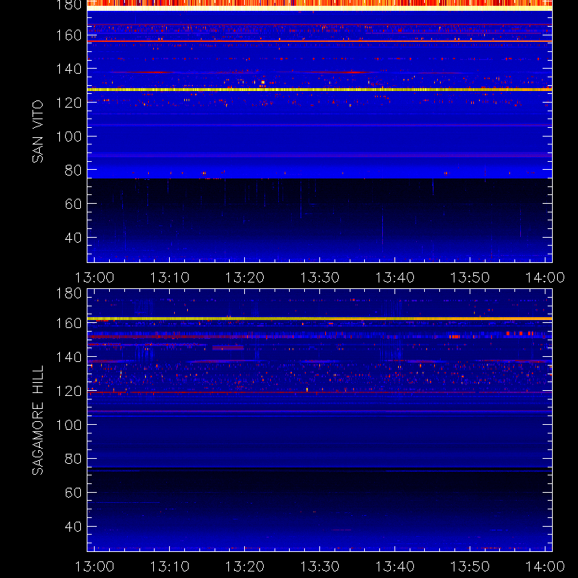This screenshot has width=578, height=578.
Task: Select the 40 frequency label on Sagamore Hill plot
Action: coord(73,527)
